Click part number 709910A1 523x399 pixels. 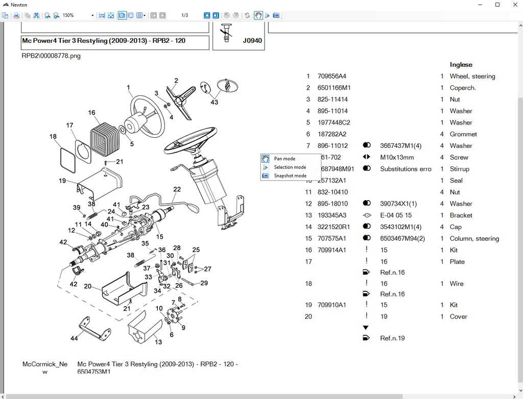point(331,305)
